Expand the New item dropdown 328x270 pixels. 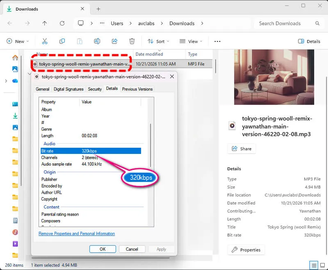click(x=18, y=41)
